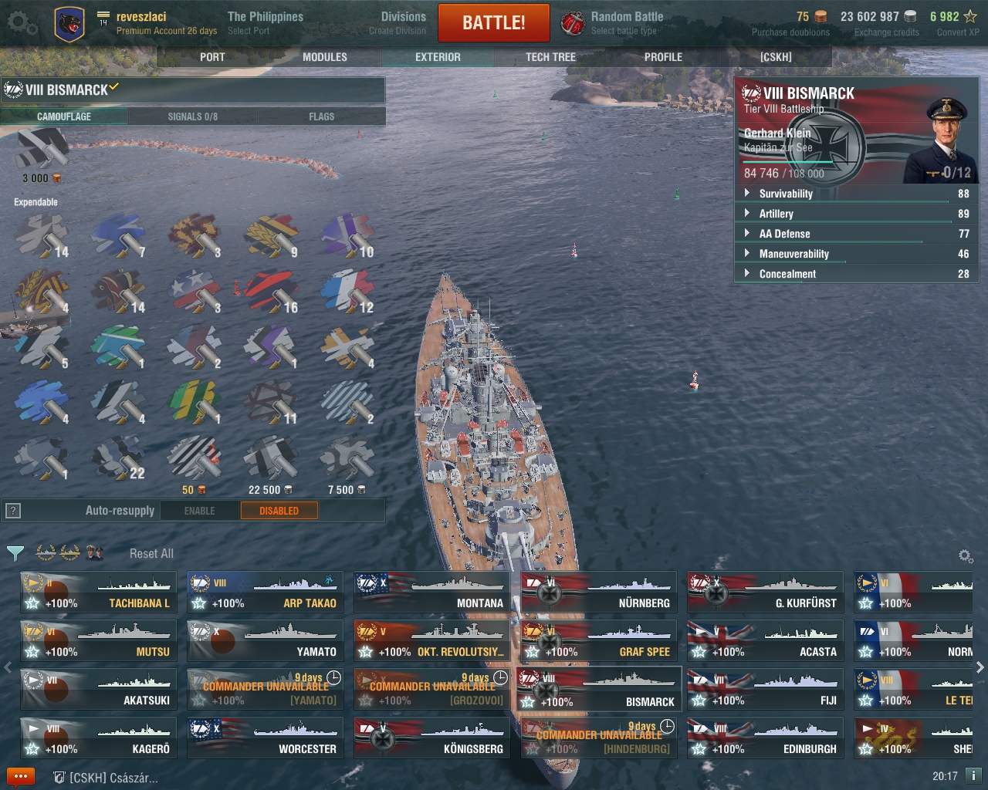Select the Yamato ship in carousel
This screenshot has height=790, width=988.
(266, 641)
